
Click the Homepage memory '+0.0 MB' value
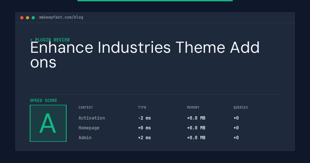tap(196, 128)
